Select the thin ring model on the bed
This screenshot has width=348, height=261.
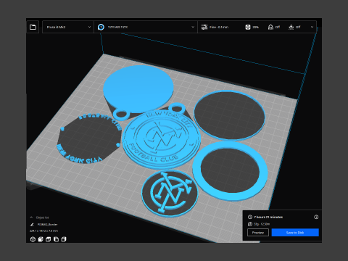point(229,115)
